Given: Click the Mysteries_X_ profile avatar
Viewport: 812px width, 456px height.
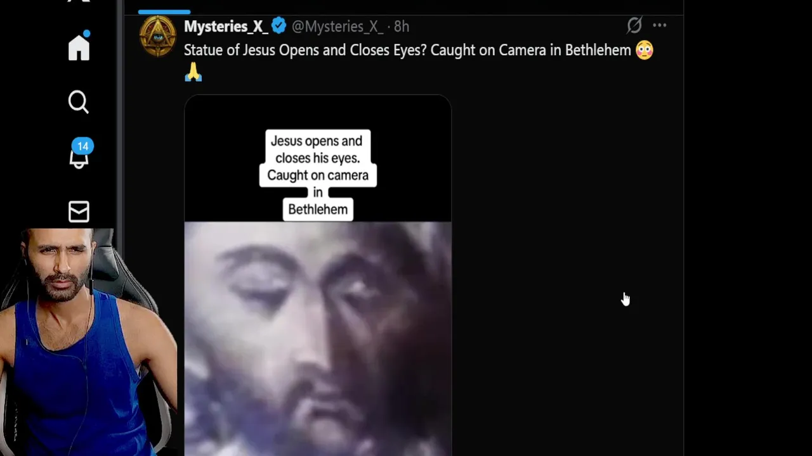Looking at the screenshot, I should click(157, 36).
